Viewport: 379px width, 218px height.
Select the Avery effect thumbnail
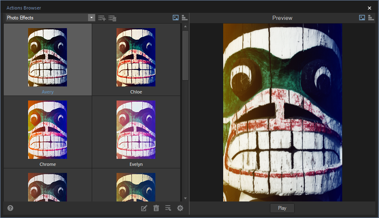(48, 57)
